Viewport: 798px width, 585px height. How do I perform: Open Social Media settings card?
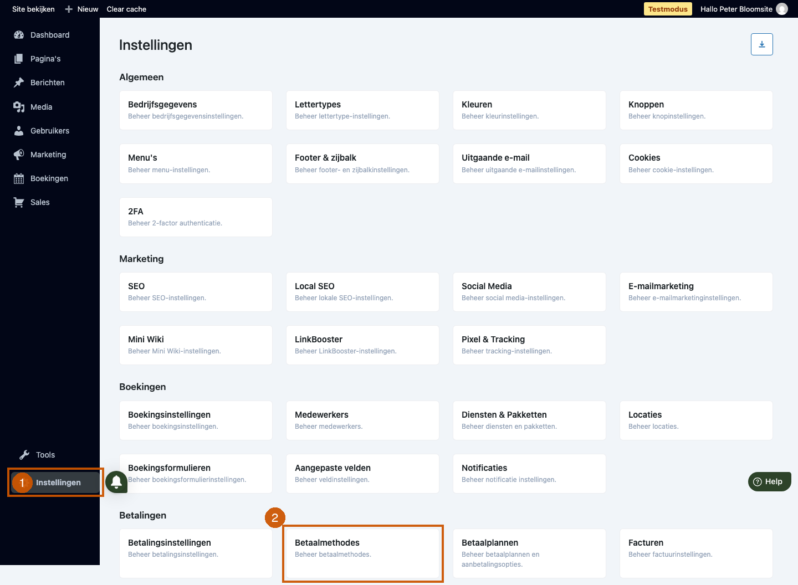pos(529,292)
